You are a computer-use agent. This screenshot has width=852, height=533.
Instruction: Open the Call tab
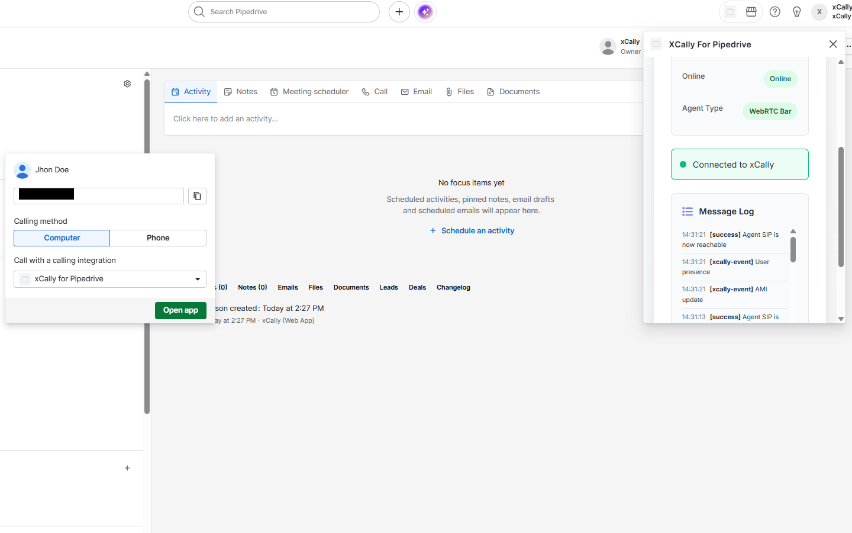pyautogui.click(x=375, y=92)
